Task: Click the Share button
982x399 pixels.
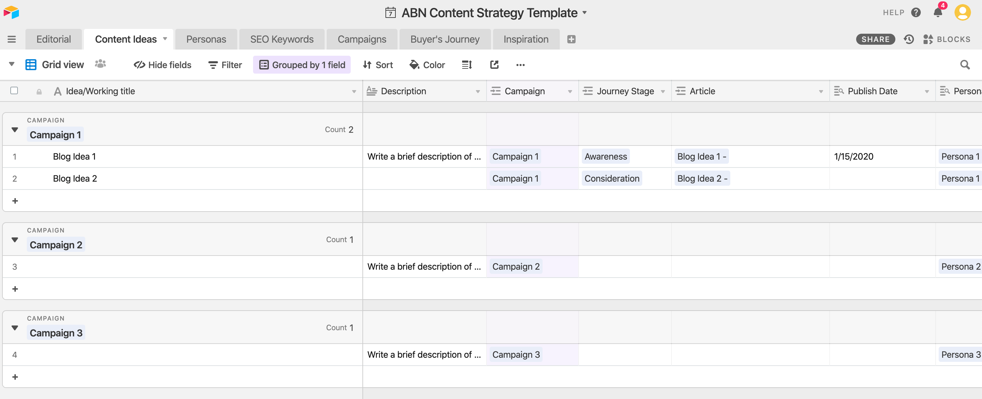Action: 875,39
